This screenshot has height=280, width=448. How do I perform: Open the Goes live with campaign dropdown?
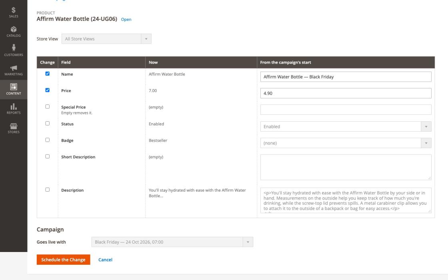click(172, 242)
